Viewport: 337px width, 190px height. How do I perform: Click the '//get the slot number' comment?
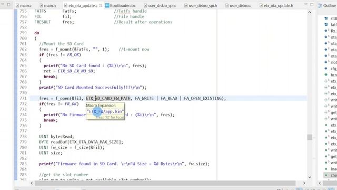64,175
